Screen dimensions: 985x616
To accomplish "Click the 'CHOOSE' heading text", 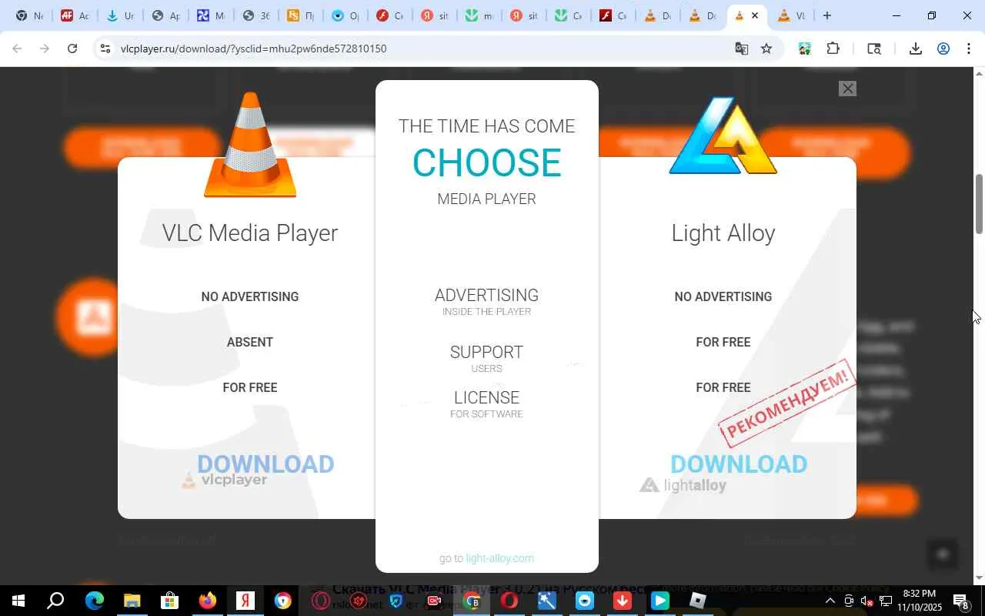I will tap(486, 162).
